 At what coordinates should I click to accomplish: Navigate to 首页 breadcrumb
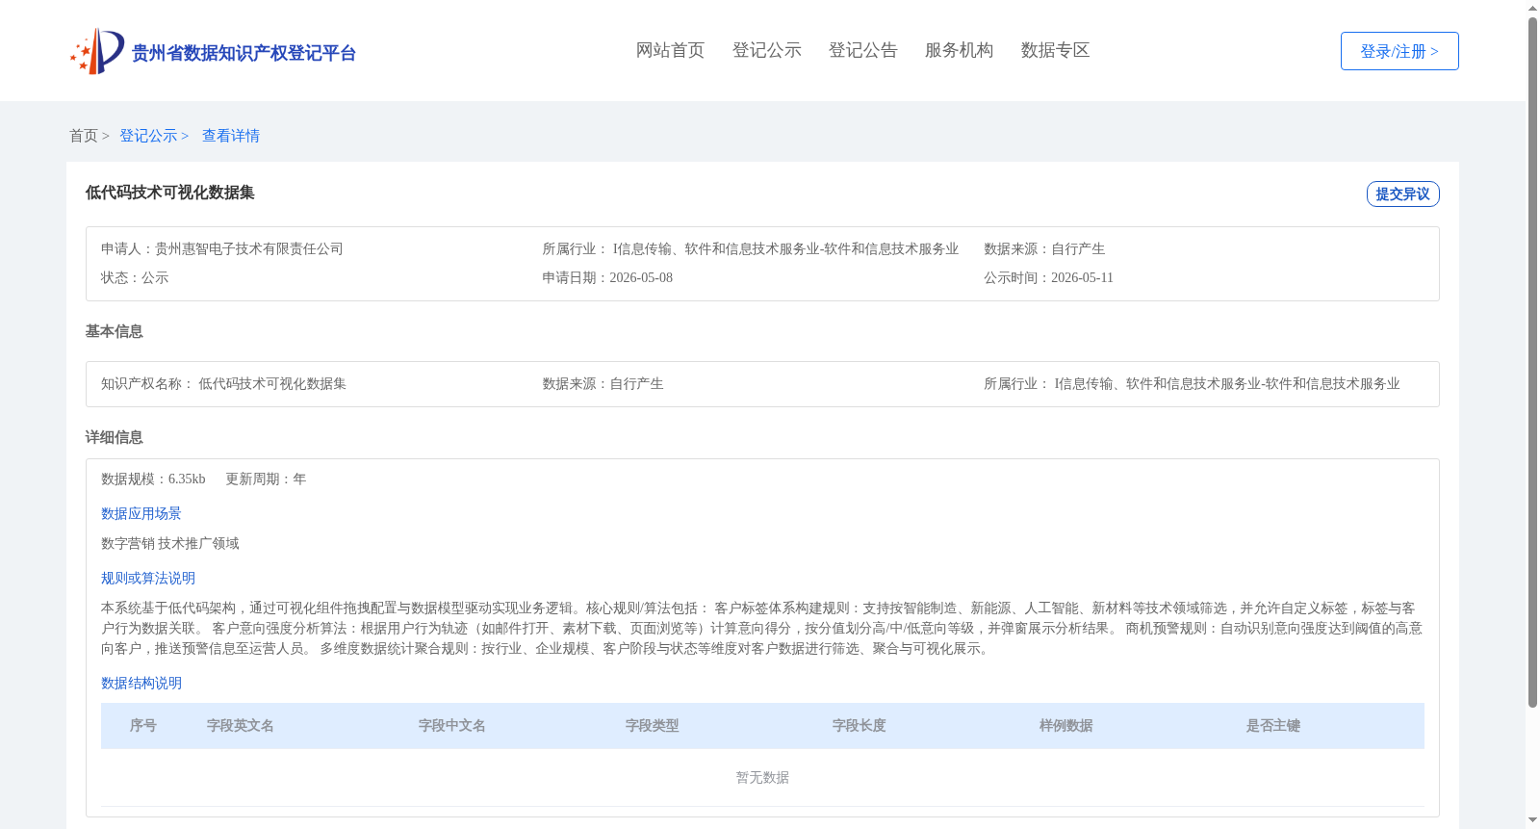(x=84, y=136)
